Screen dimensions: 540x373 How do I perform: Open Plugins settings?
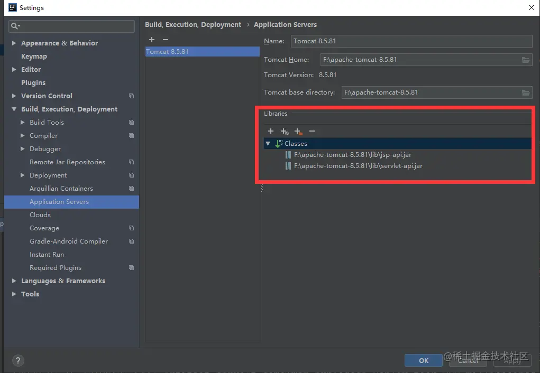click(33, 82)
